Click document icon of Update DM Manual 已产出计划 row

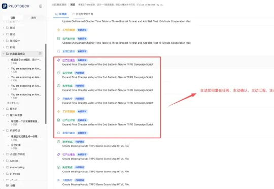(59, 39)
